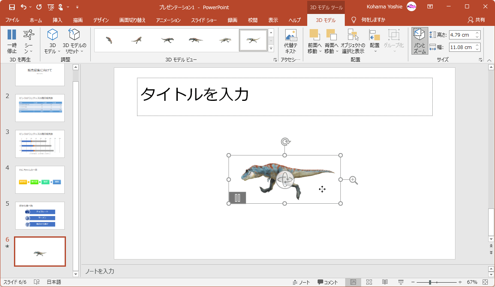This screenshot has height=287, width=495.
Task: Collapse the ribbon with the chevron
Action: [x=489, y=60]
